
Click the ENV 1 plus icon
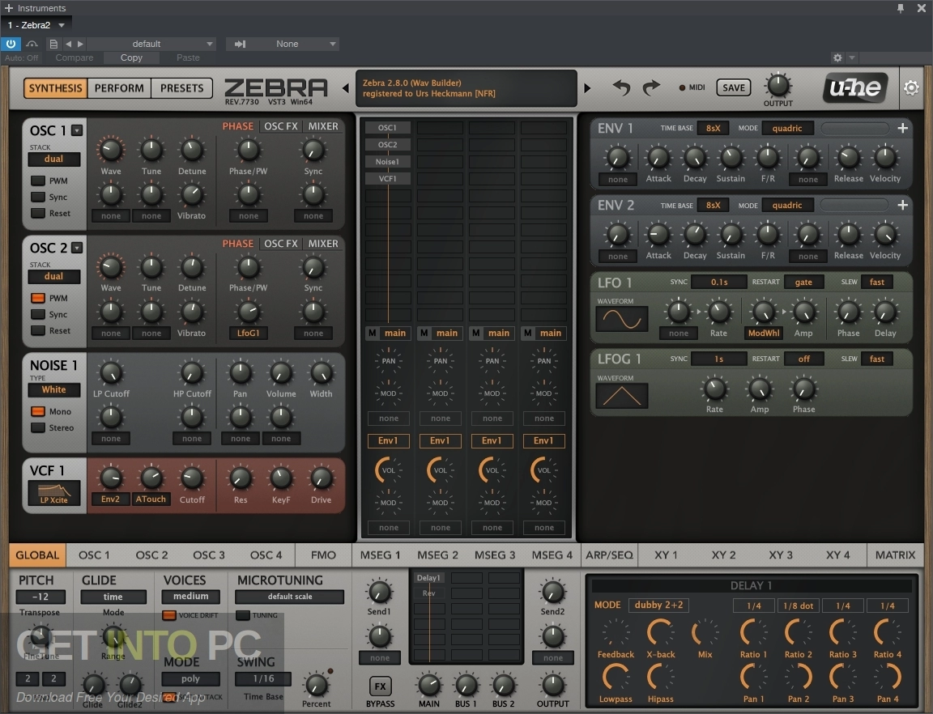pyautogui.click(x=902, y=128)
